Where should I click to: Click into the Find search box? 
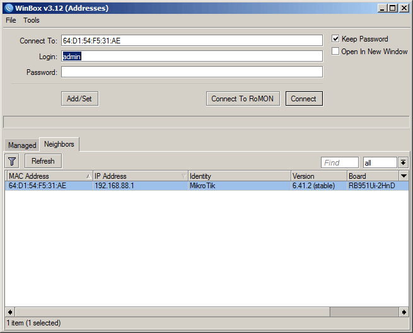pos(339,162)
